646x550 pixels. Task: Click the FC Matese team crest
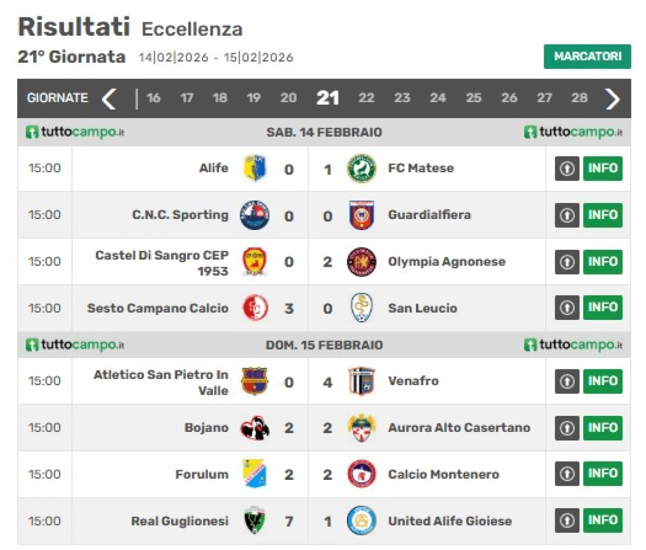click(361, 169)
